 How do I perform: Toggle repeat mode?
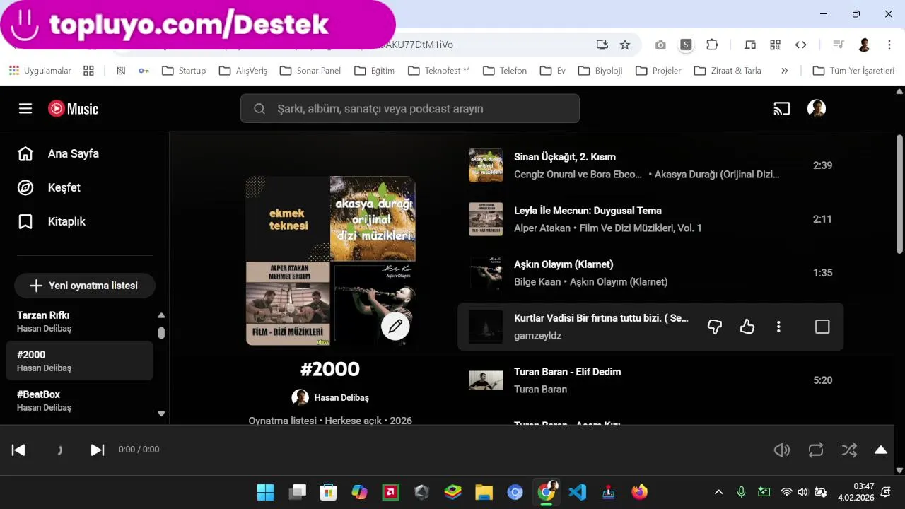click(815, 450)
